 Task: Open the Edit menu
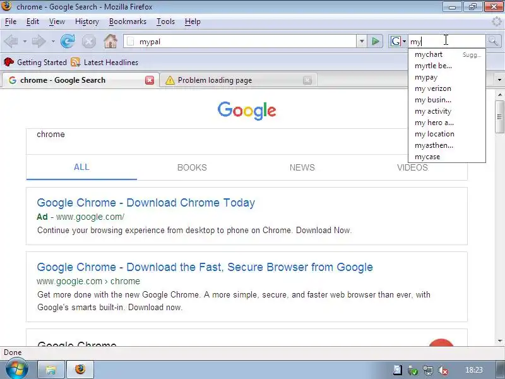[33, 21]
